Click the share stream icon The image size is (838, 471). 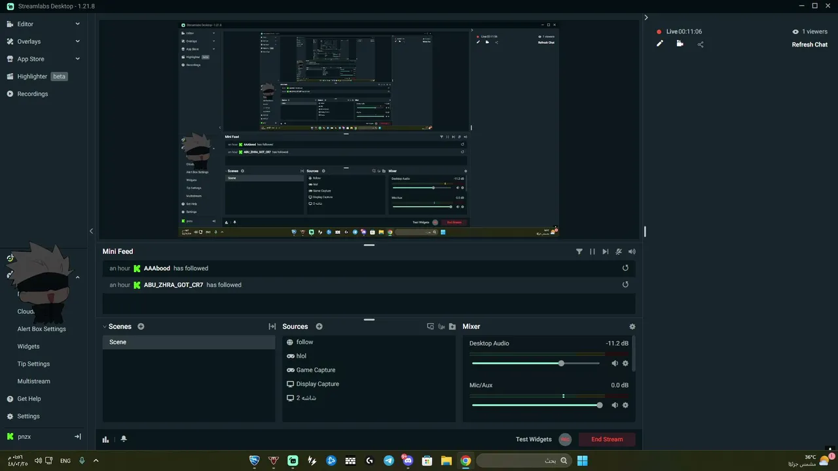tap(701, 44)
